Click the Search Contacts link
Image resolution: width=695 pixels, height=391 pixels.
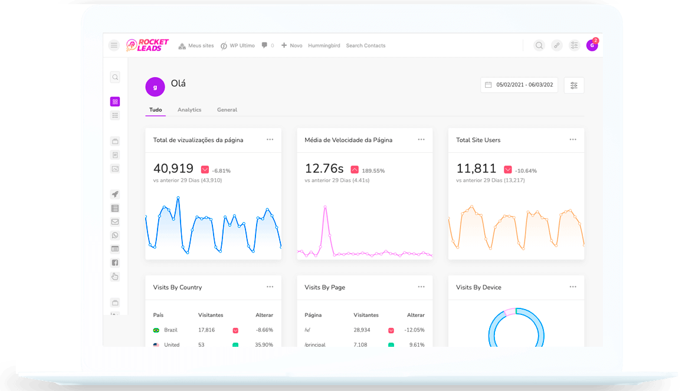365,45
